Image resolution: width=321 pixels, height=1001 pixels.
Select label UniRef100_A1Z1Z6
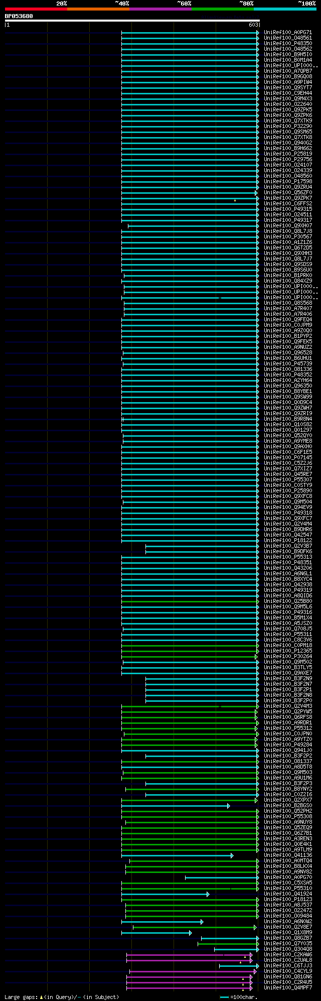(288, 242)
